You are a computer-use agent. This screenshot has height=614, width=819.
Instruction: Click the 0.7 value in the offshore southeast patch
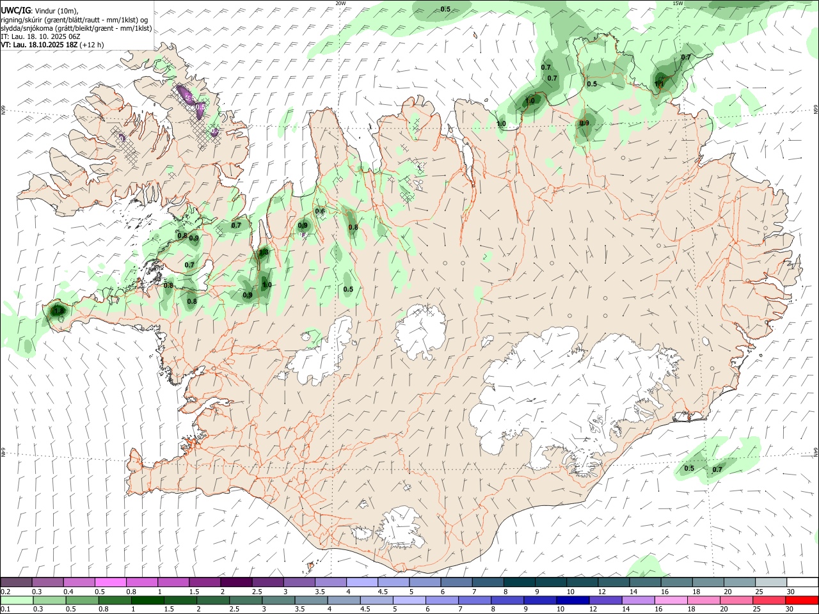point(717,469)
